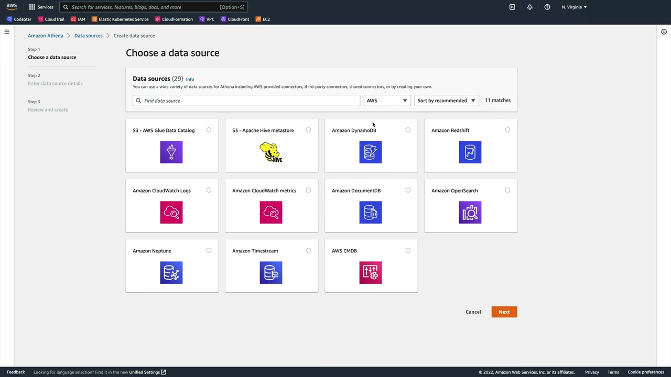671x377 pixels.
Task: Select the Amazon DocumentDB radio button
Action: tap(408, 190)
